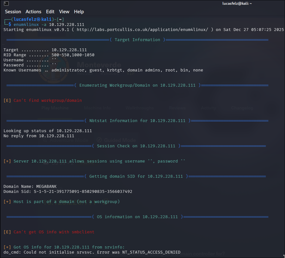This screenshot has height=258, width=285.
Task: Click the Domain Sid S-1-5-21 value
Action: tap(83, 192)
